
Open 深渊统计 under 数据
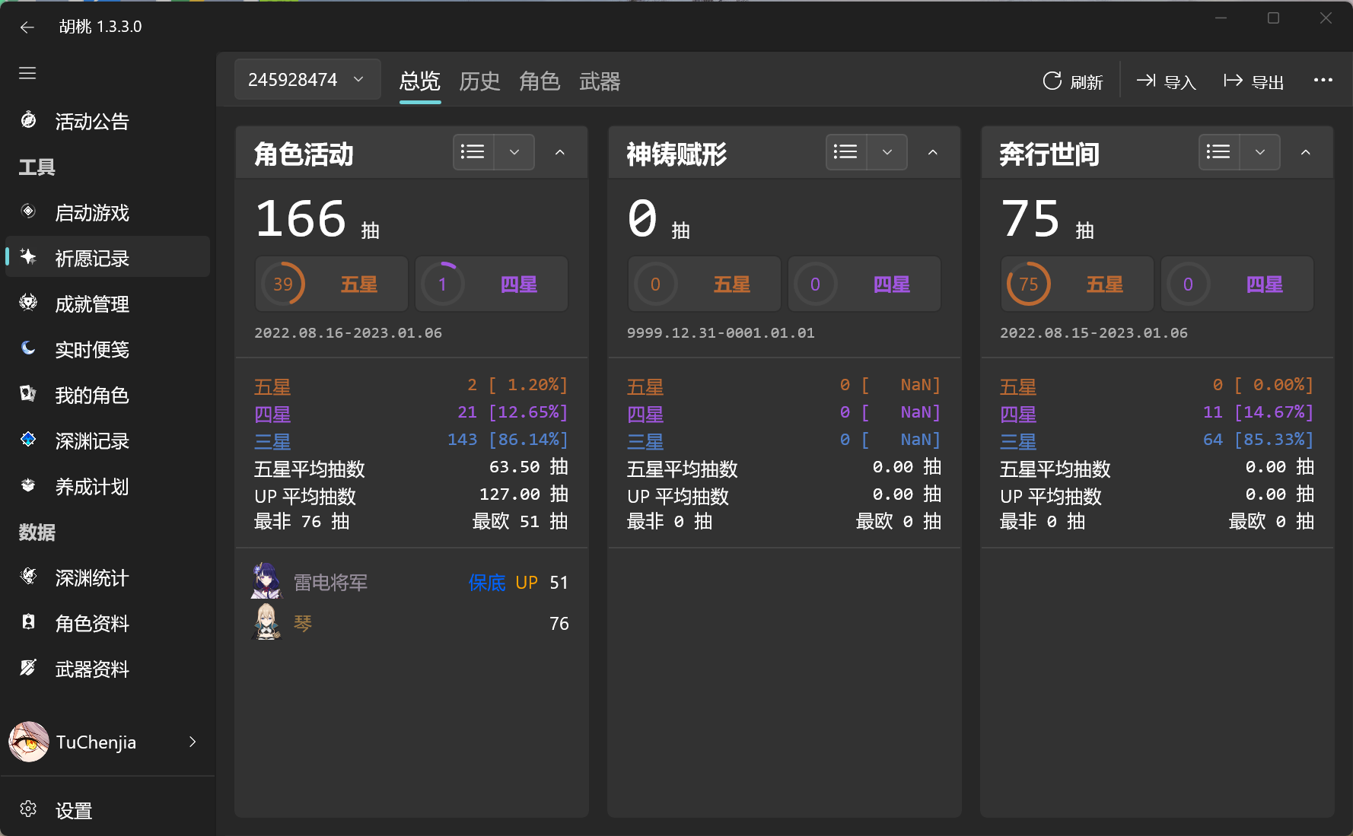tap(91, 577)
